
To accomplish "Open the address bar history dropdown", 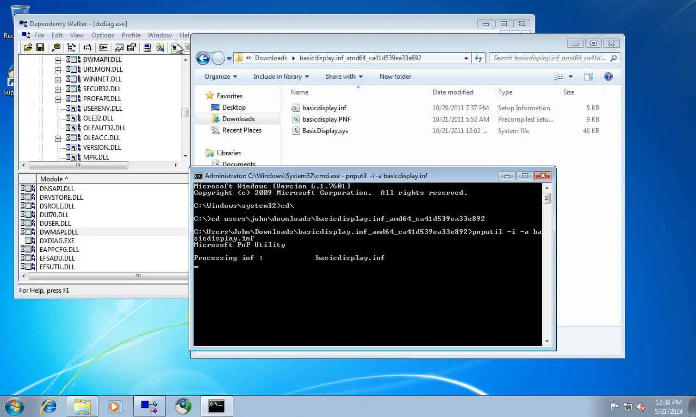I will pos(466,58).
